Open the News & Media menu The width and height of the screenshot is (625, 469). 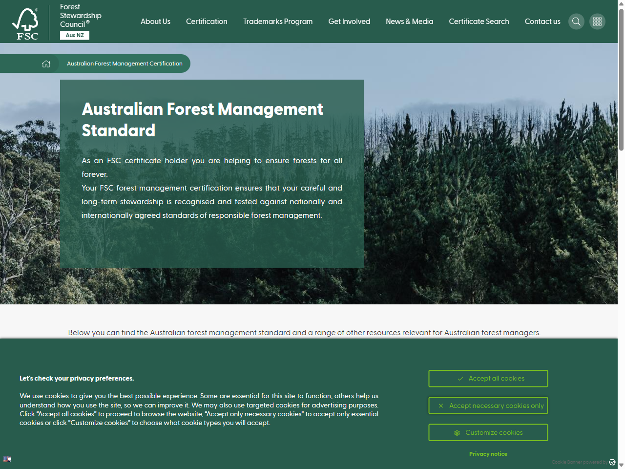click(x=410, y=21)
